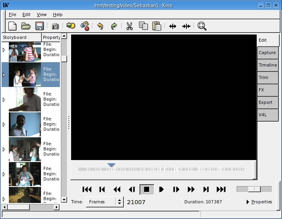Click the shuttle speed slider beside the playback controls
The image size is (282, 219).
click(254, 189)
